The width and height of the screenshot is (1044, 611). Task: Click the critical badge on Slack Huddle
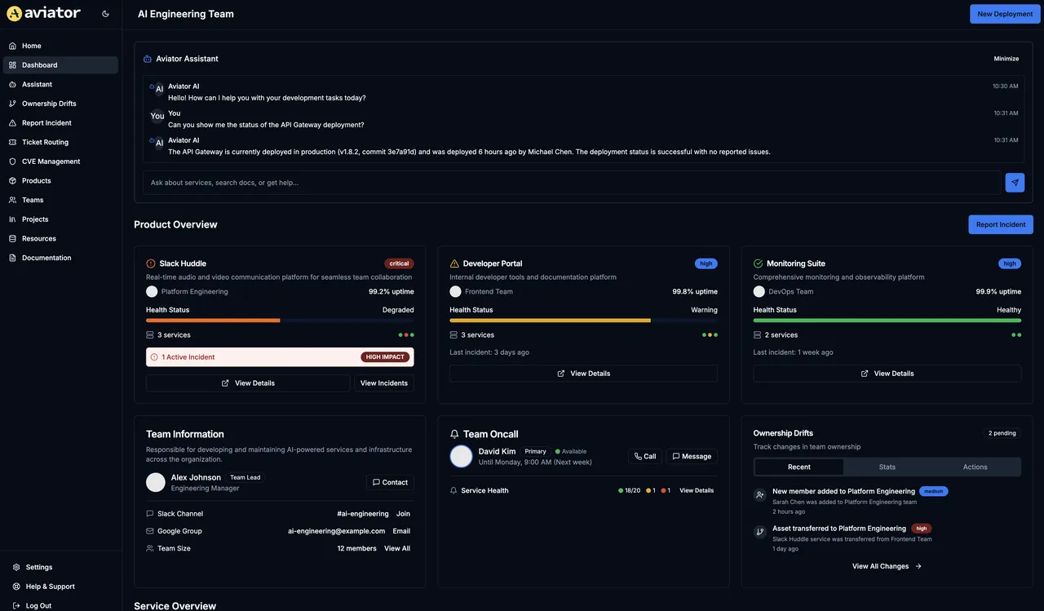399,263
